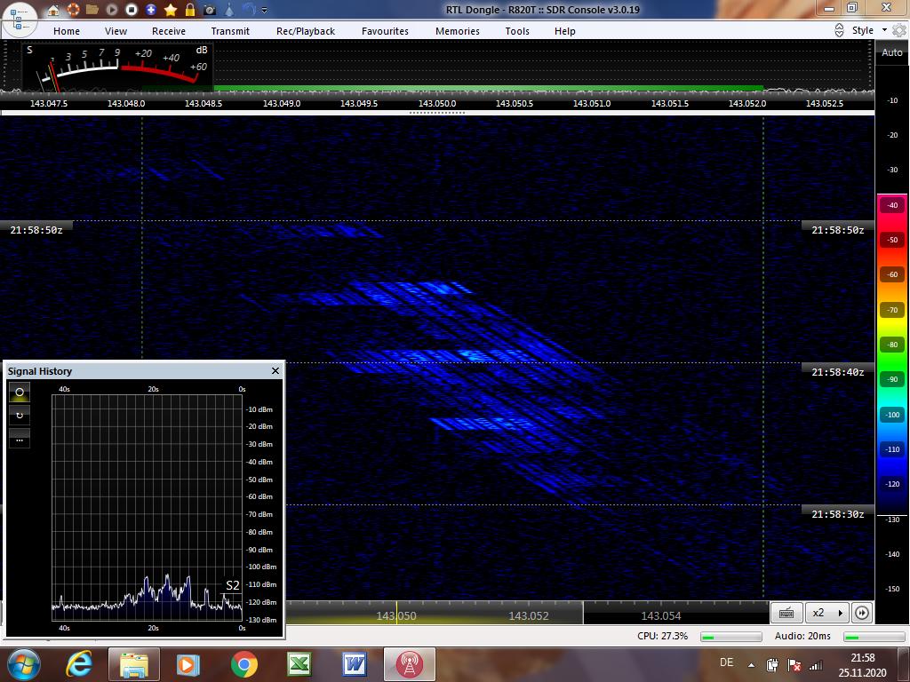Toggle the circle record button in Signal History
The image size is (910, 682).
[20, 393]
